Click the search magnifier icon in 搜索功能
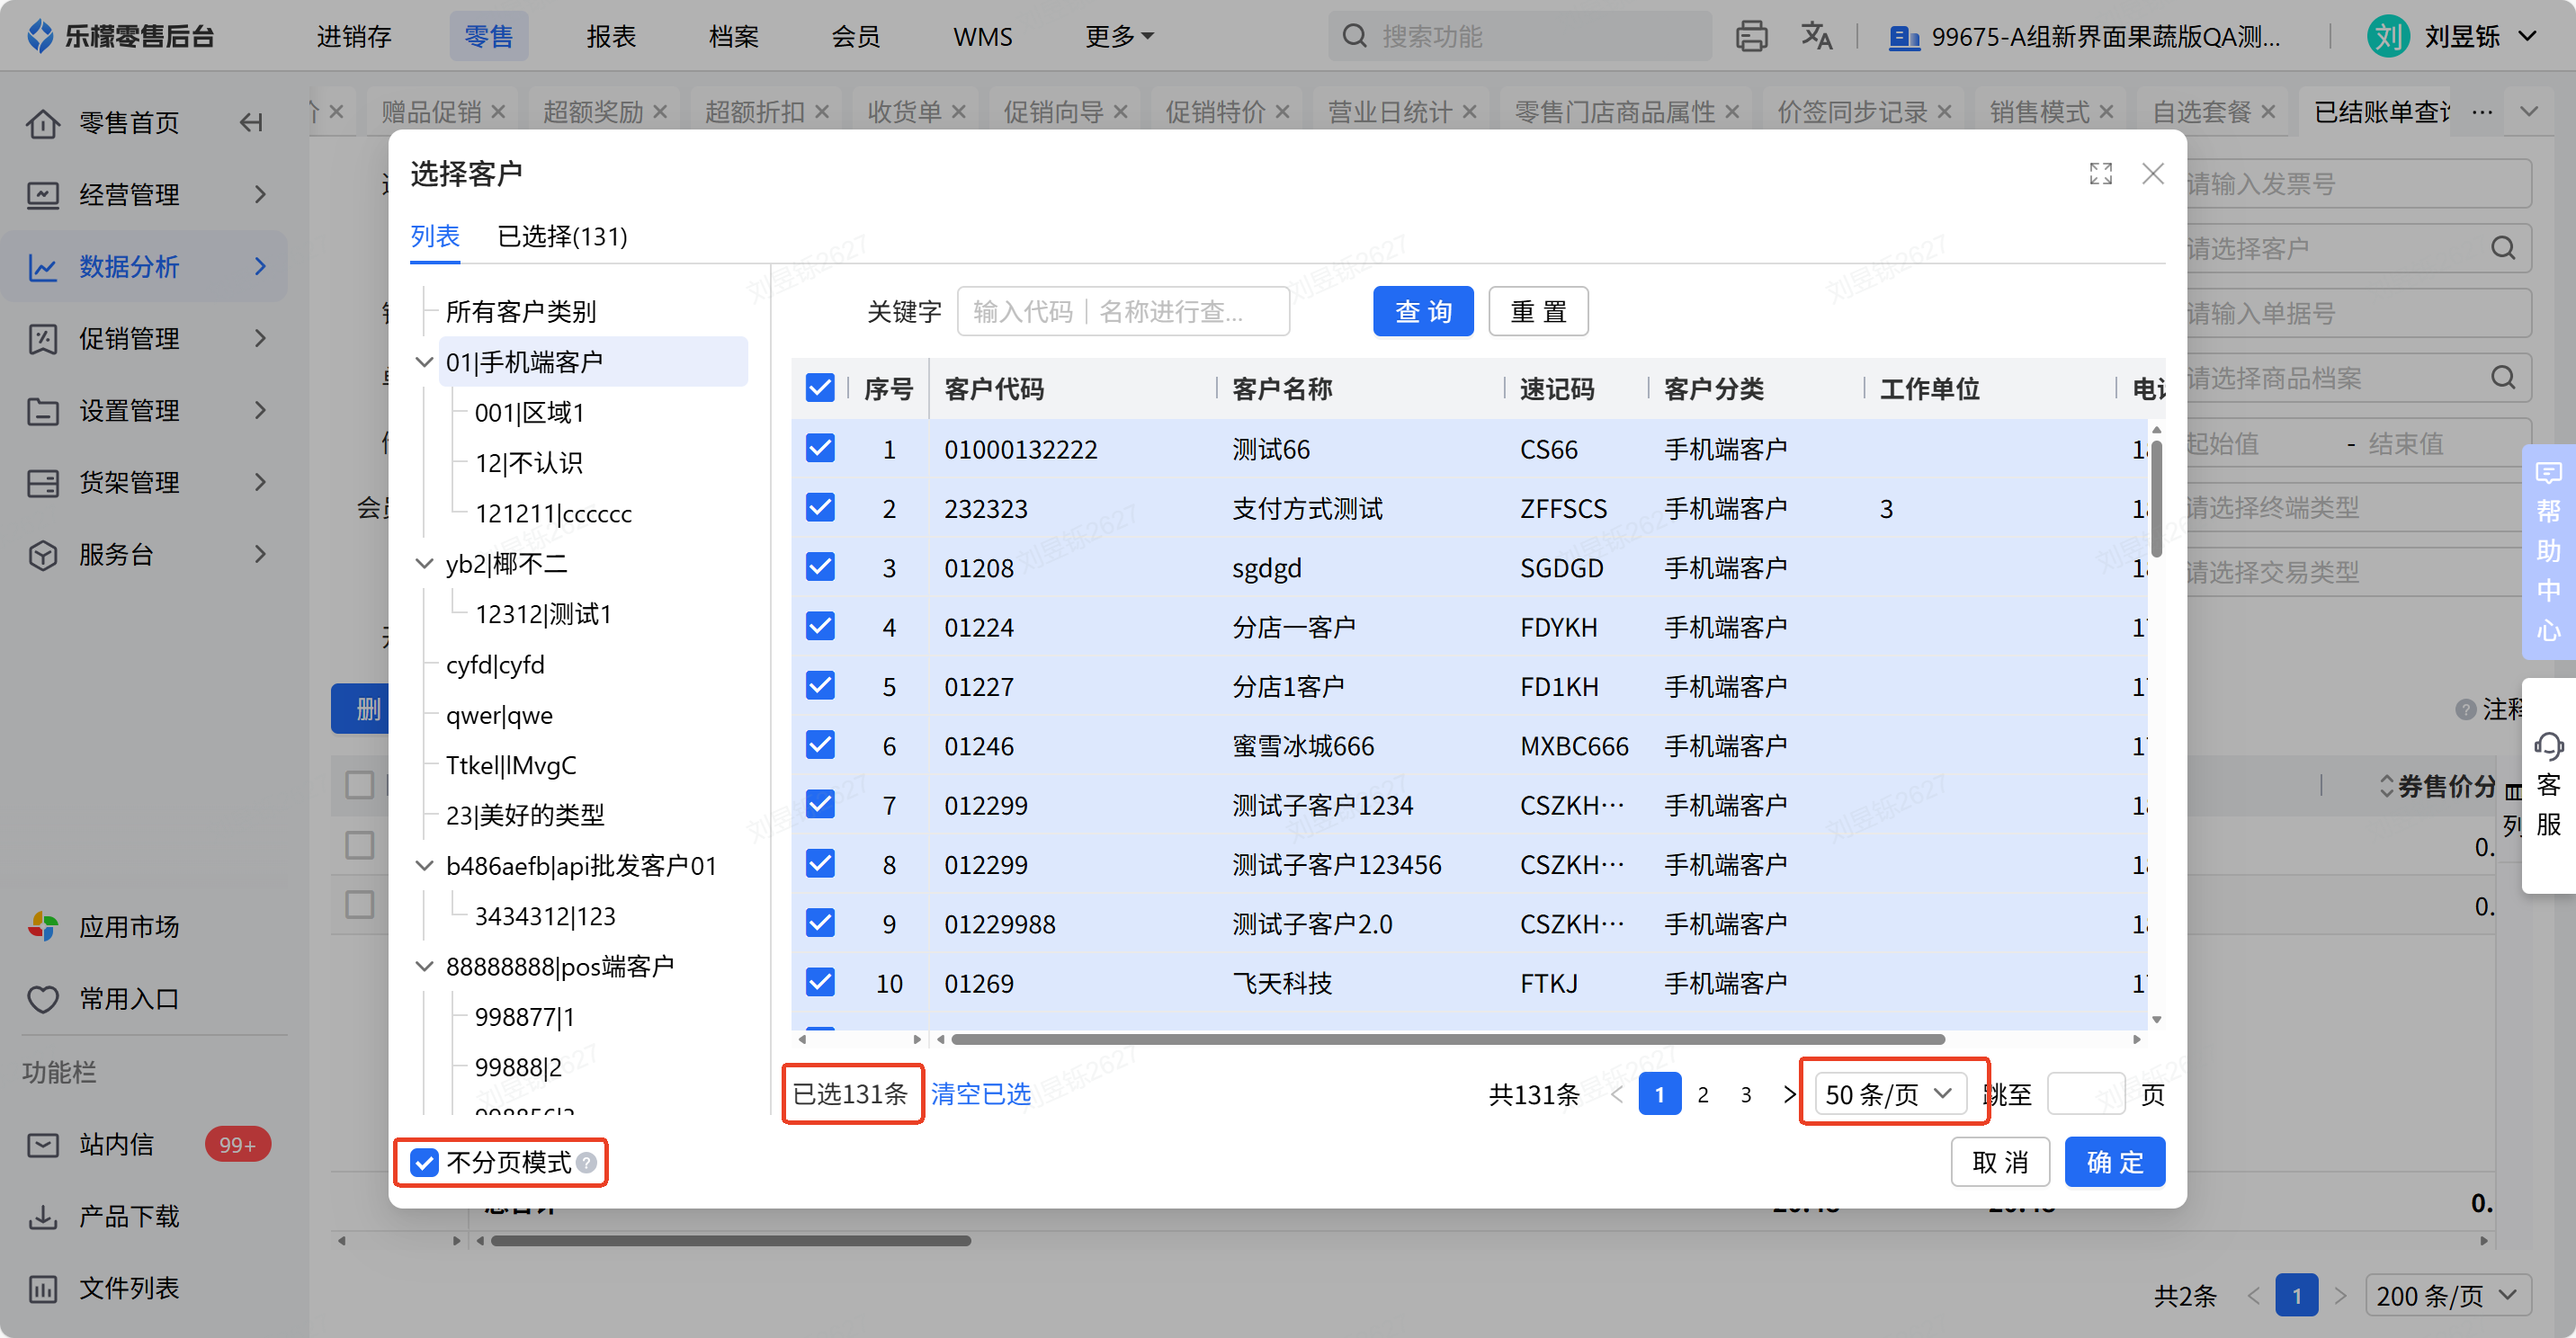The height and width of the screenshot is (1338, 2576). click(x=1354, y=37)
